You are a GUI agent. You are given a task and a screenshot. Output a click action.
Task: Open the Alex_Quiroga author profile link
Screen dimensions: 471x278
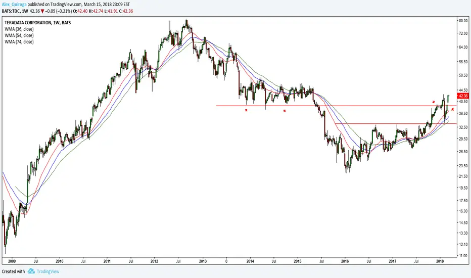tap(14, 5)
